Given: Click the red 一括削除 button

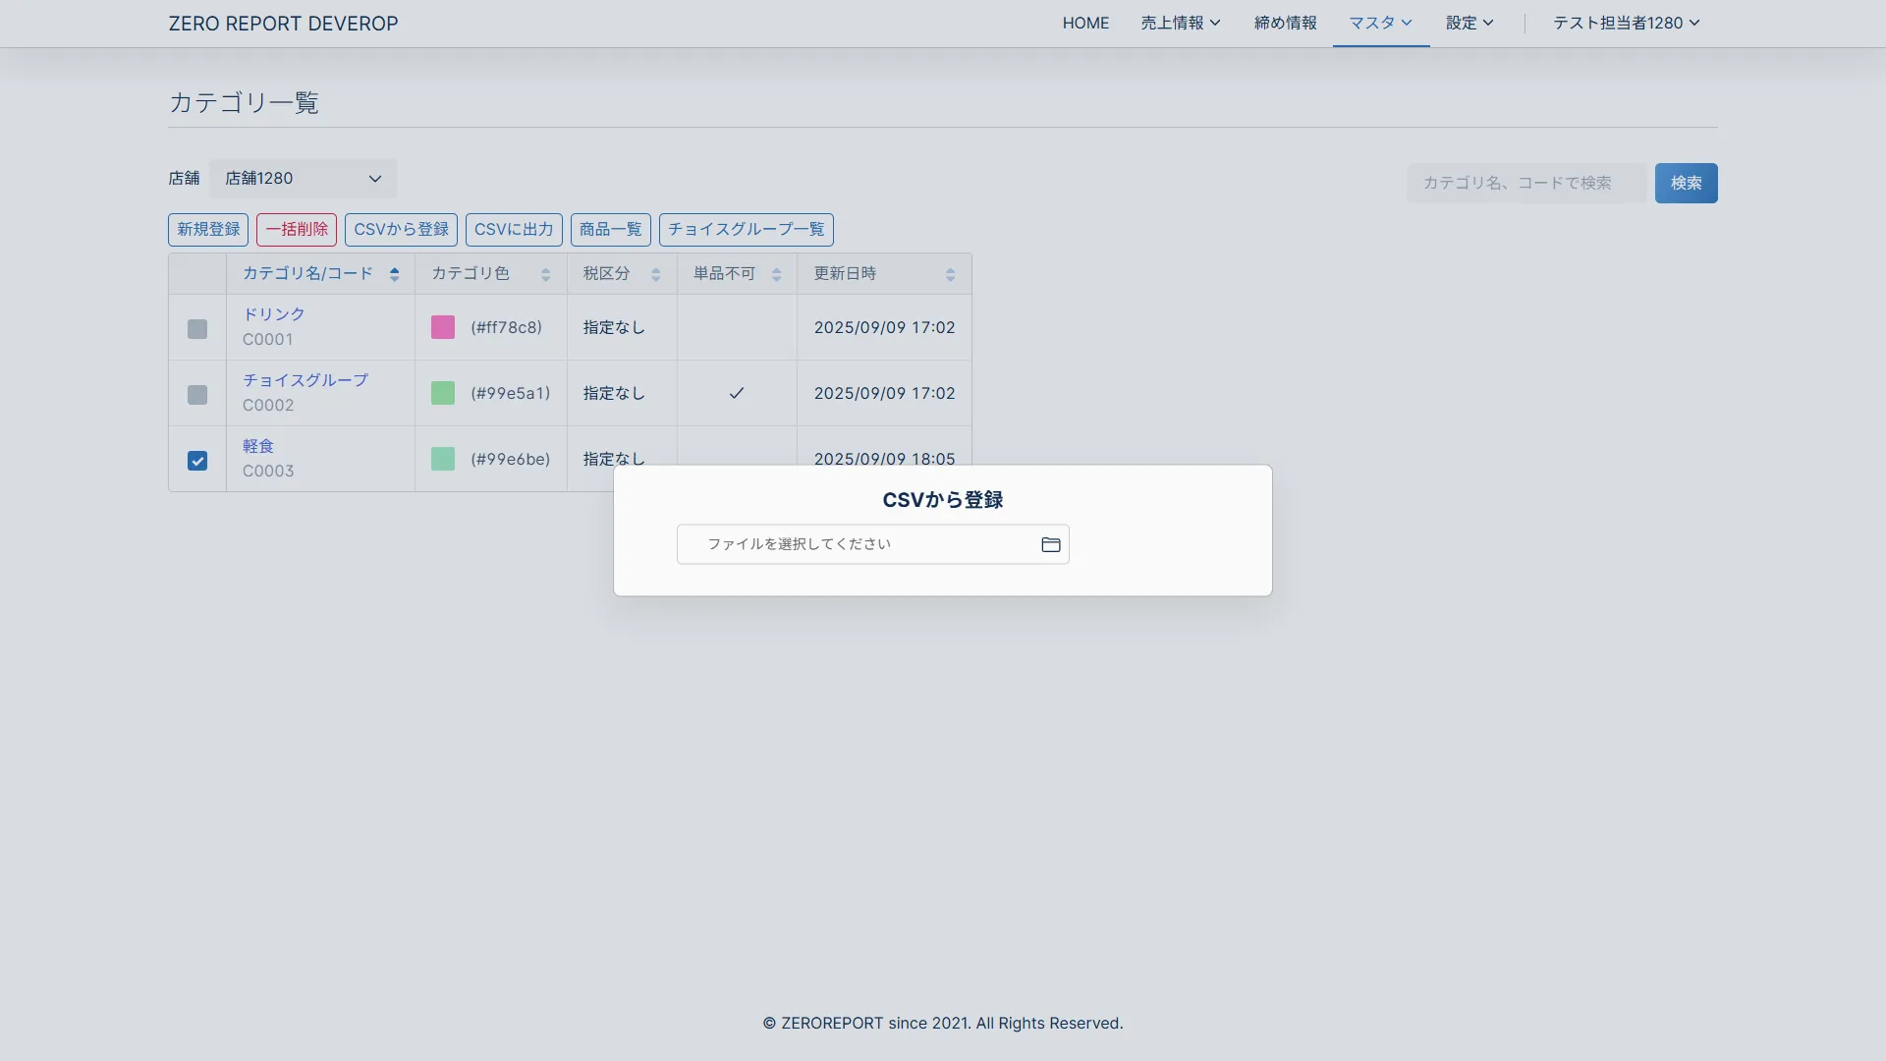Looking at the screenshot, I should point(297,229).
